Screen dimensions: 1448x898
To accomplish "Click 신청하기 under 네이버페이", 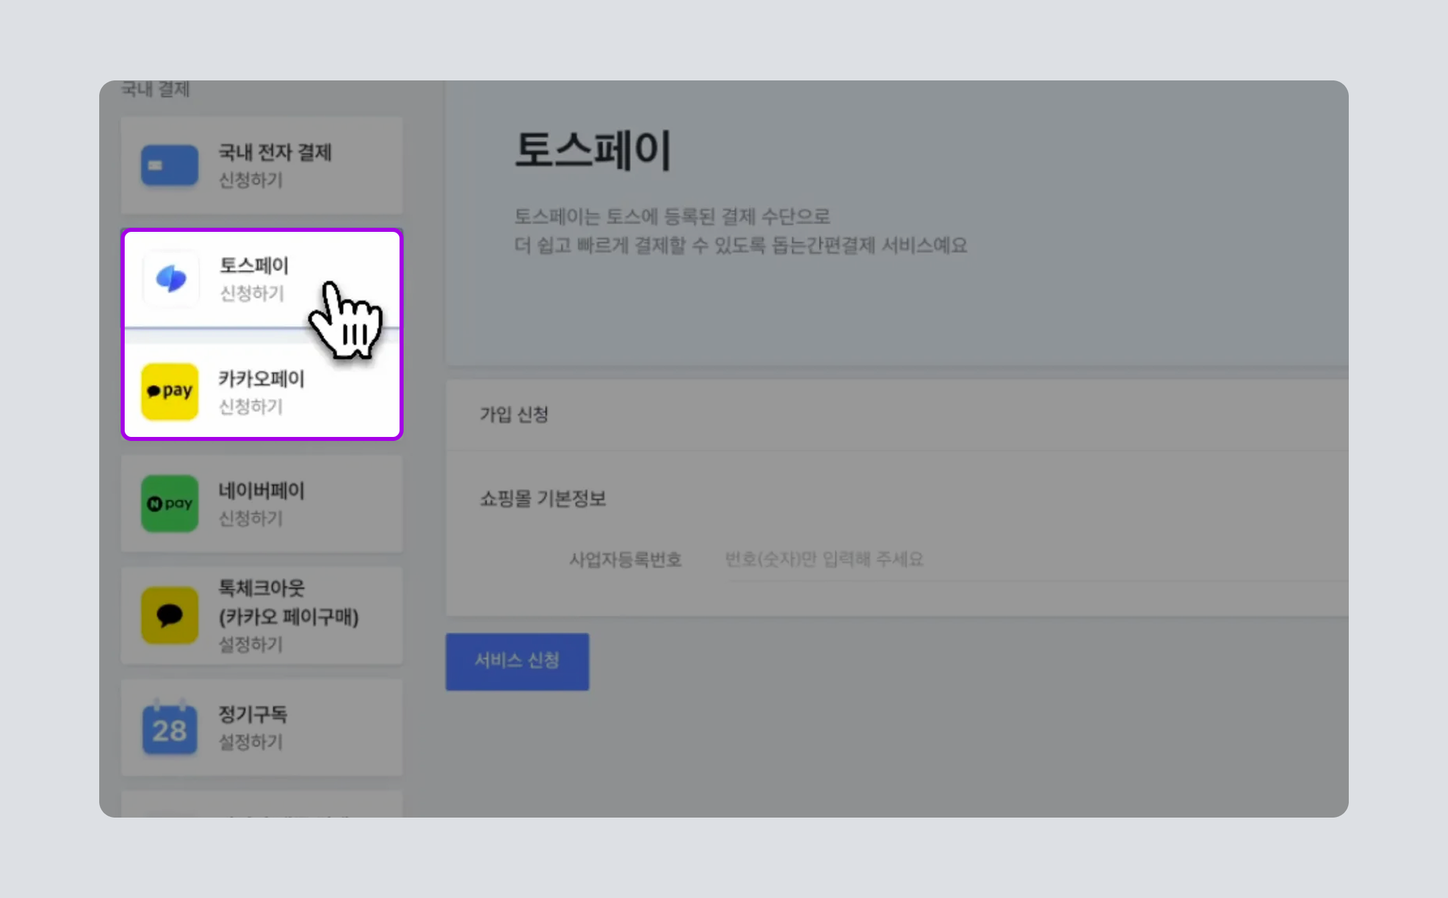I will tap(251, 519).
